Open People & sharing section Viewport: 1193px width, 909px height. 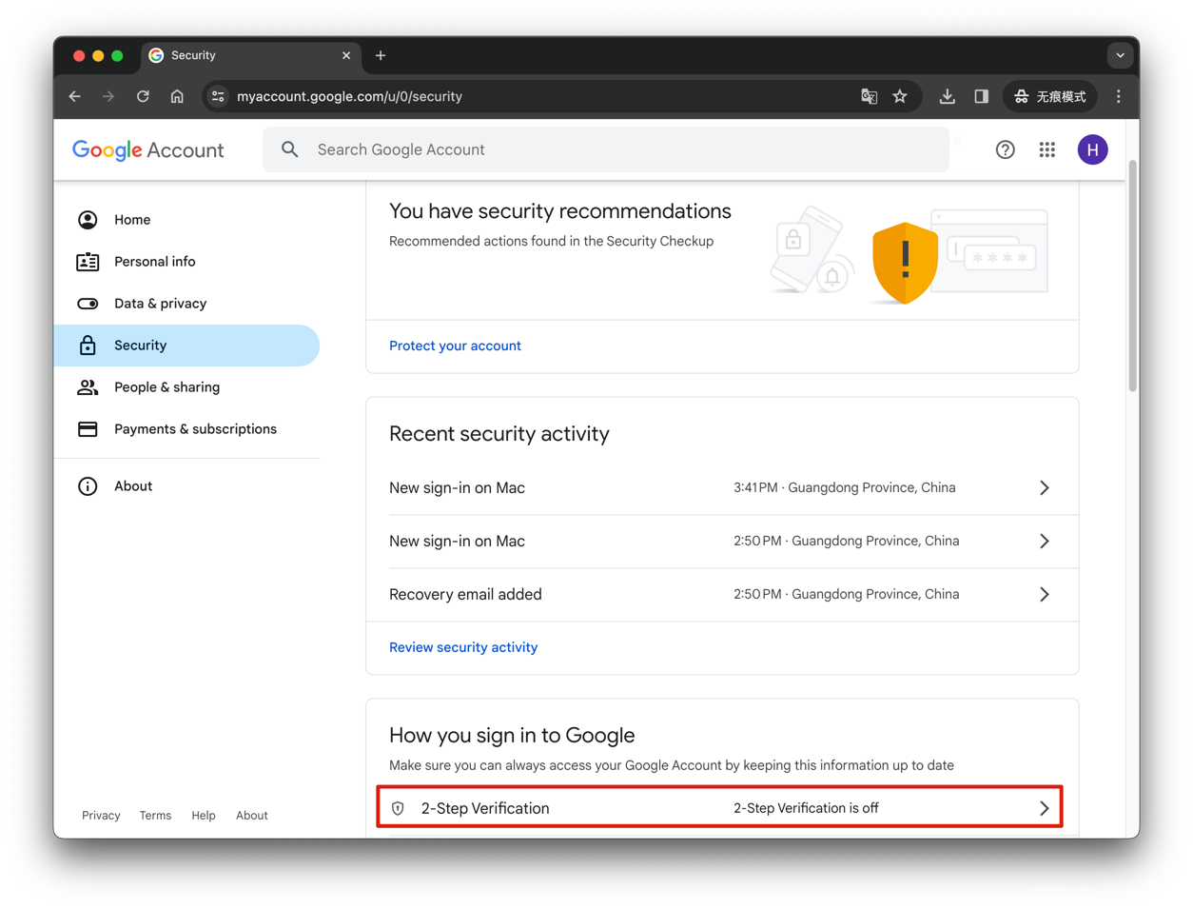(186, 387)
